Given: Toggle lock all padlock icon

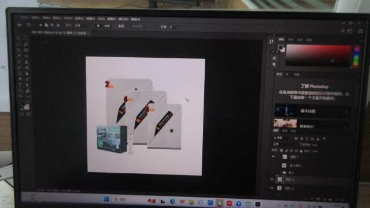Looking at the screenshot, I should [x=301, y=151].
